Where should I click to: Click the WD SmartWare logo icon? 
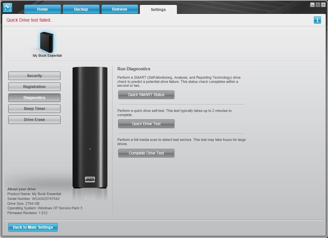click(7, 7)
